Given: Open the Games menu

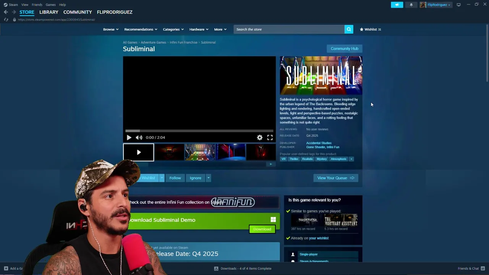Looking at the screenshot, I should 50,5.
